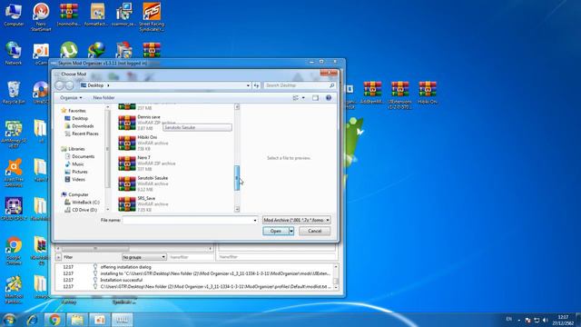
Task: Click the file list scroll up arrow
Action: pos(237,107)
